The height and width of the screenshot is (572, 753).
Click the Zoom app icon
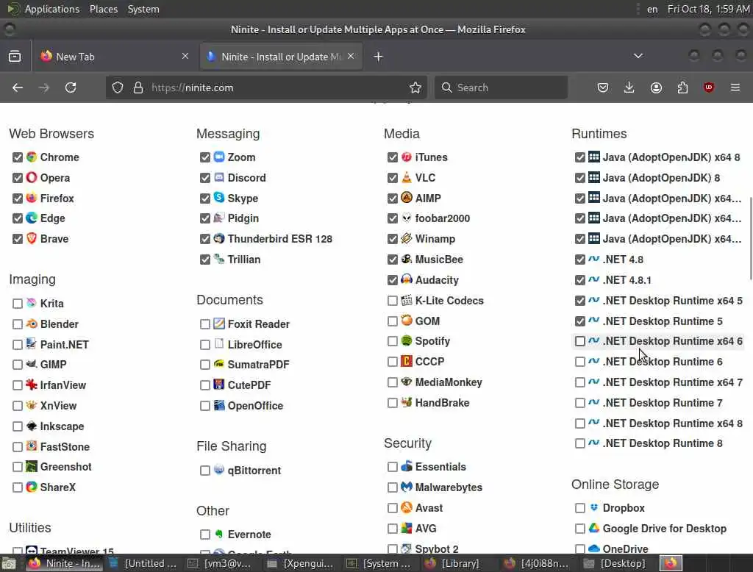coord(219,157)
